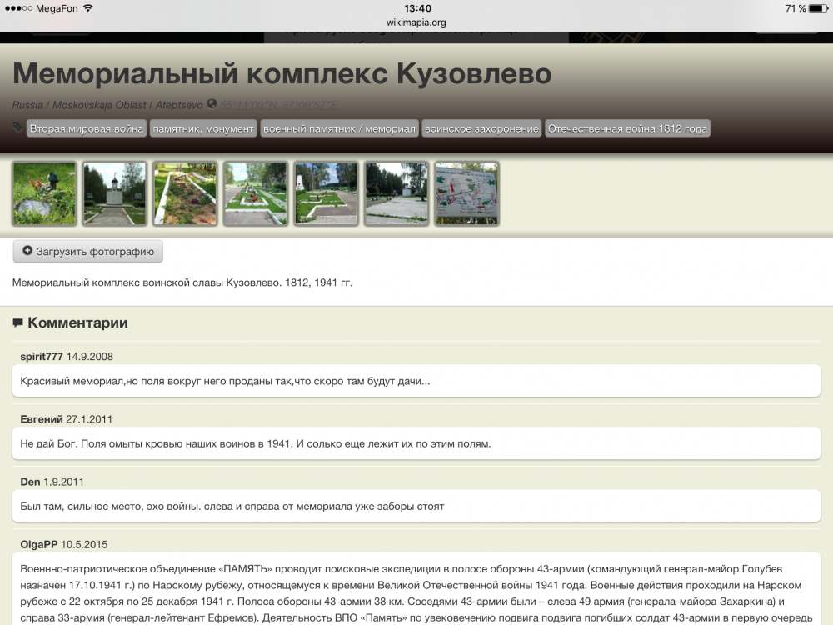Open first photo thumbnail with flowers on grass
Viewport: 833px width, 625px height.
click(x=44, y=193)
